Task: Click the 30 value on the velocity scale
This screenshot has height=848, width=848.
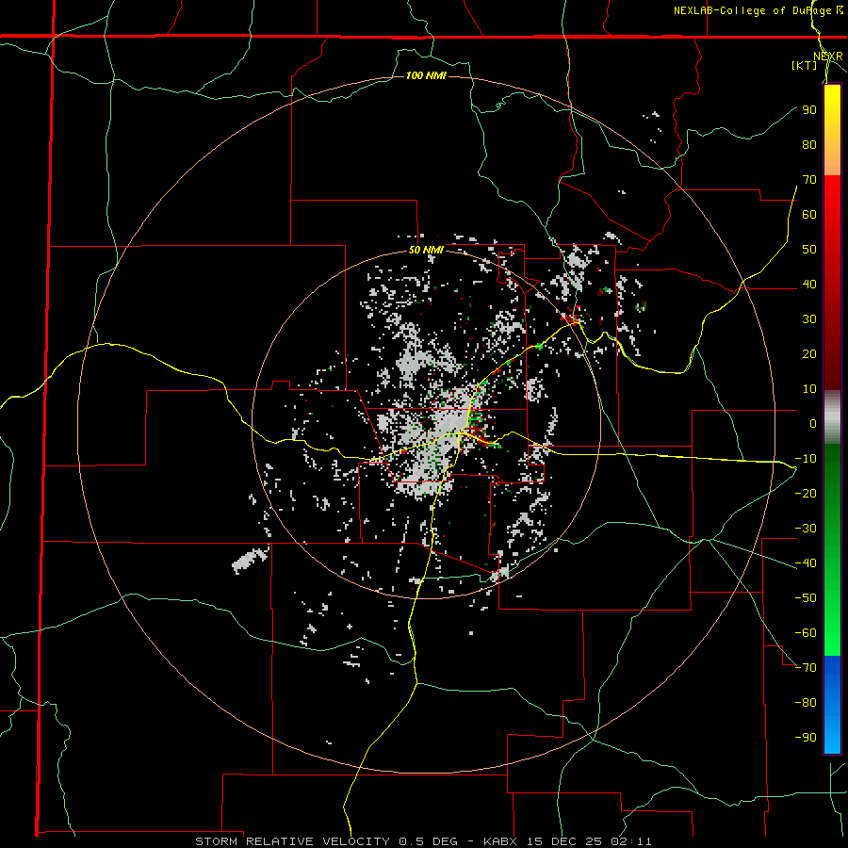Action: [809, 319]
